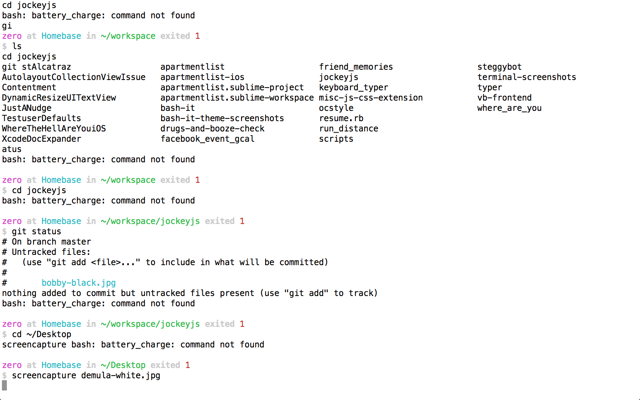
Task: Select the facebook_event_gcal entry
Action: [207, 139]
